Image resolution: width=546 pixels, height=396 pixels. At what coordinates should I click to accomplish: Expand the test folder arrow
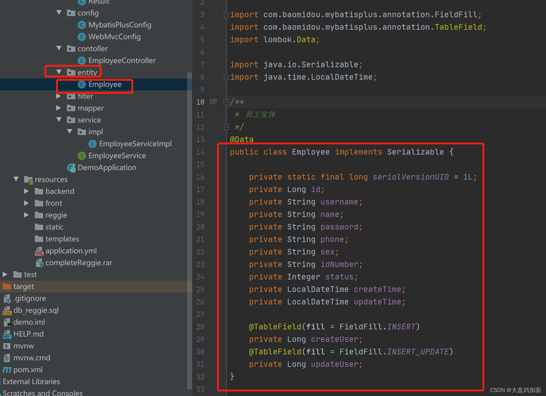[5, 274]
